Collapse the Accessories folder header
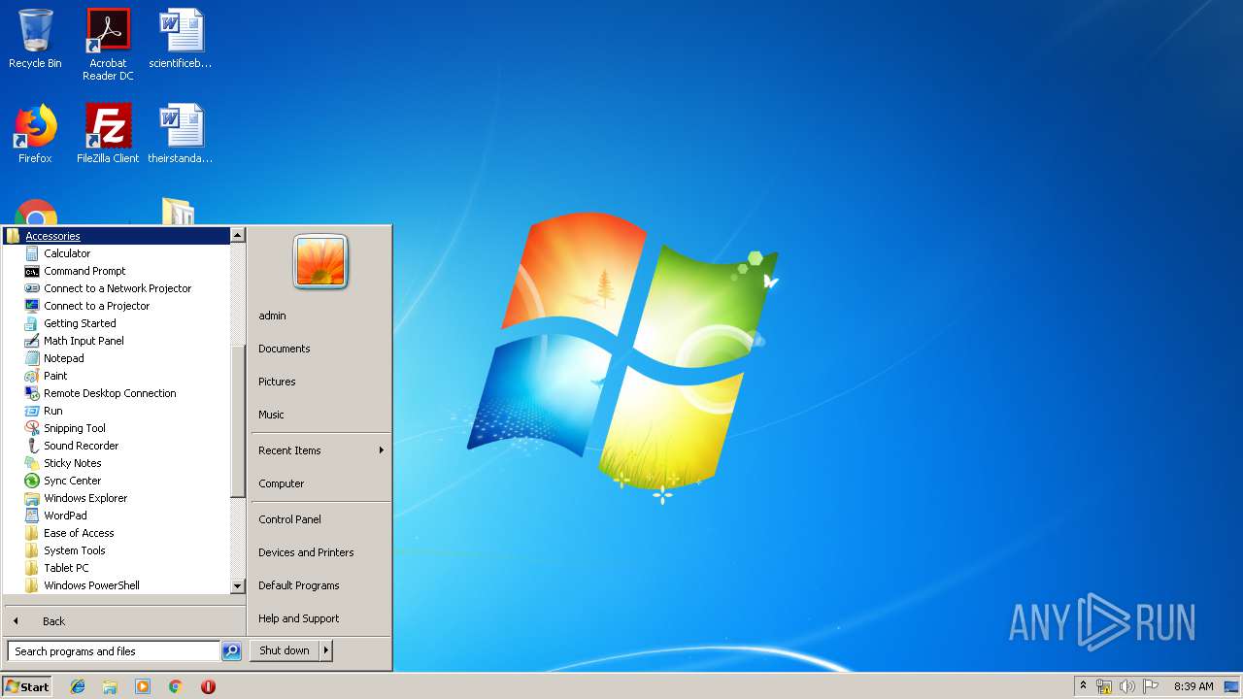Image resolution: width=1243 pixels, height=699 pixels. coord(117,236)
